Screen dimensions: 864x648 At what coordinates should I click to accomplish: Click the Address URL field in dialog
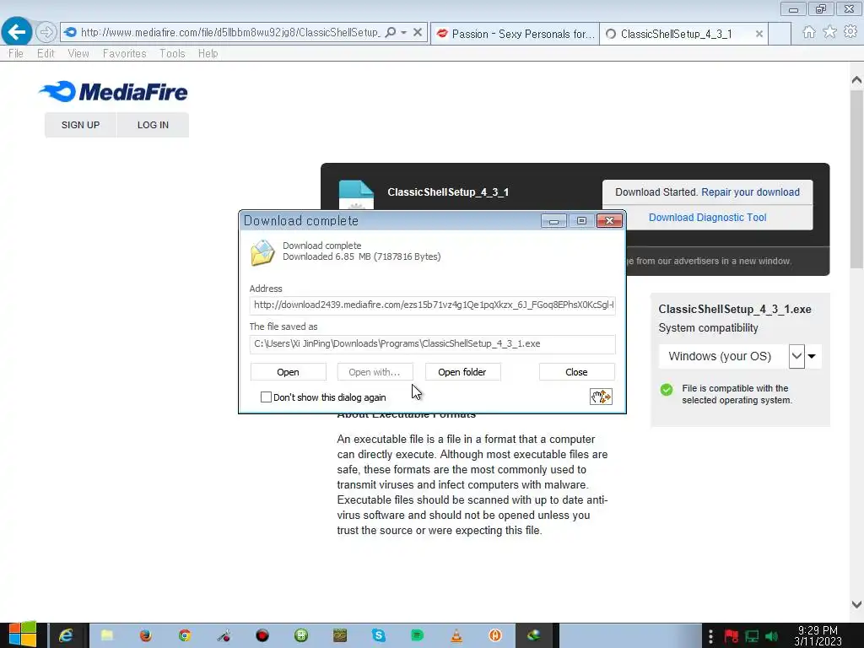(433, 305)
